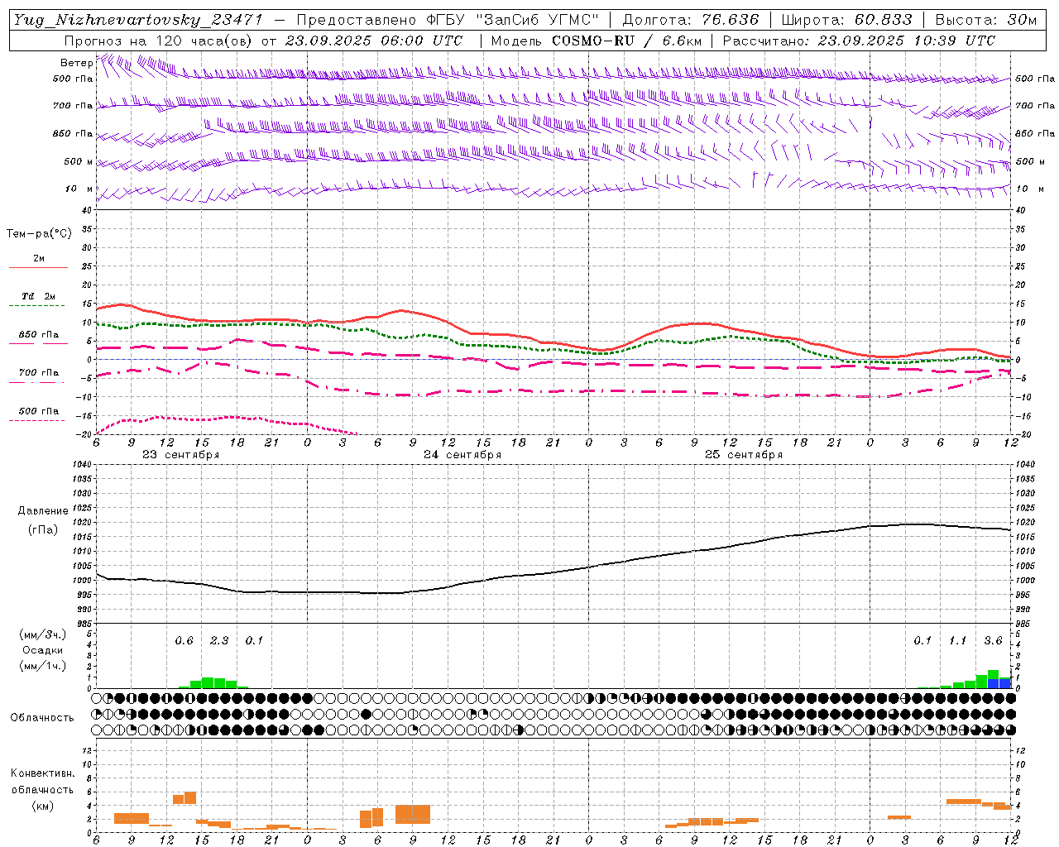Select the text ФГБУ "ЗапСиб УГМС"
Screen dimensions: 1059x847
[x=514, y=20]
